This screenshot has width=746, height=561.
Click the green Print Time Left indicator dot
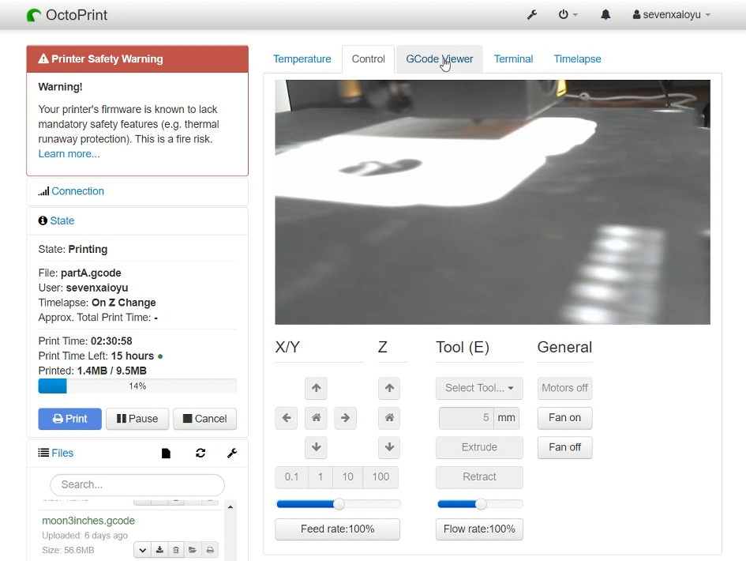tap(160, 356)
